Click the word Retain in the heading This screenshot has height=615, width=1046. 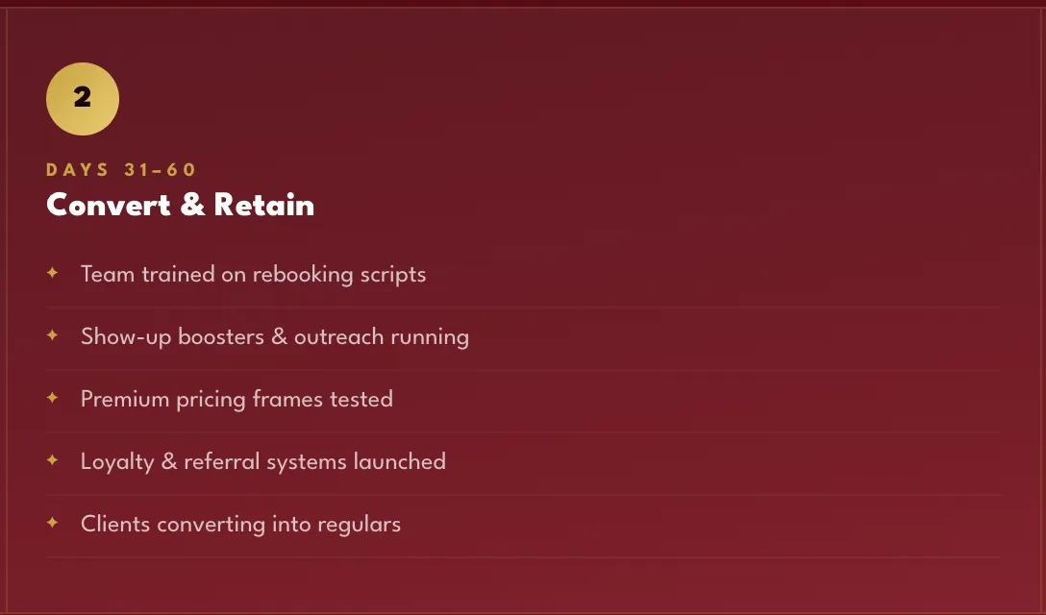click(264, 205)
